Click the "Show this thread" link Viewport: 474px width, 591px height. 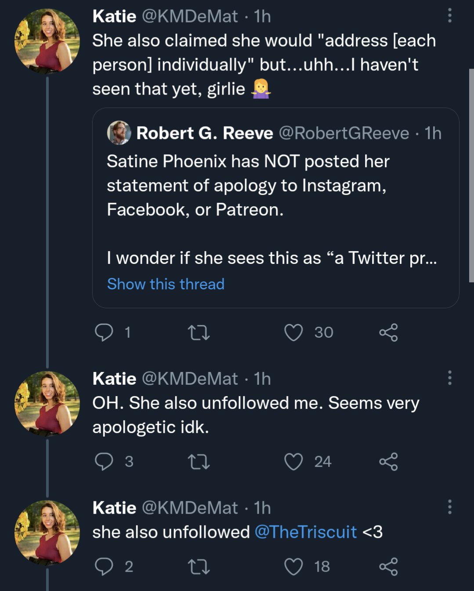[166, 284]
